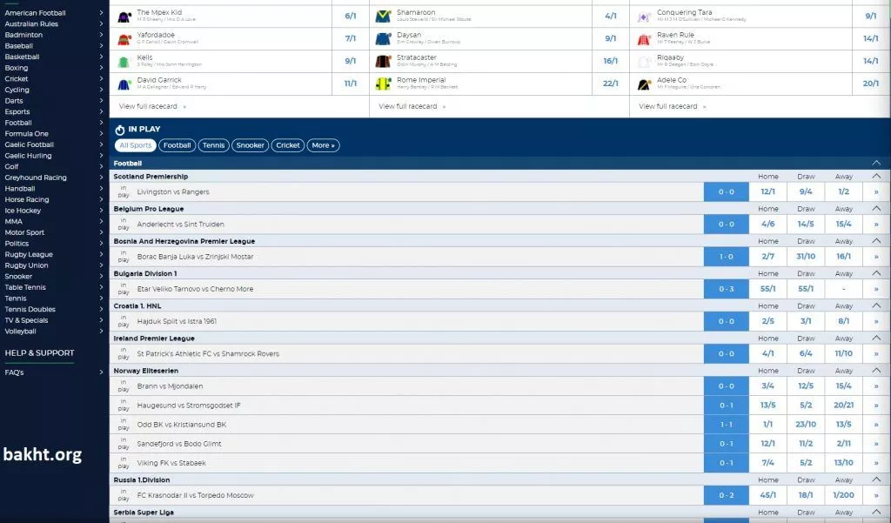Click Raven Rule red jockey silk icon
The image size is (891, 523).
644,39
